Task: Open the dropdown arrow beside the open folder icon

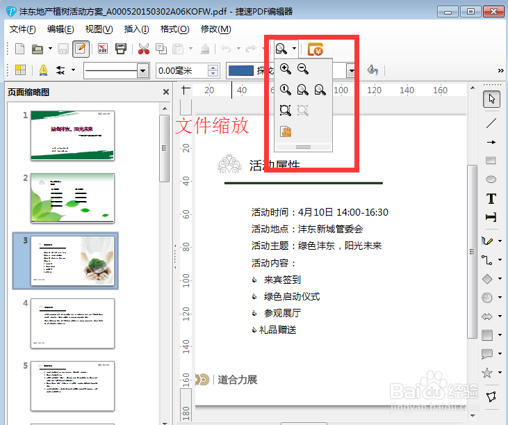Action: pyautogui.click(x=50, y=49)
